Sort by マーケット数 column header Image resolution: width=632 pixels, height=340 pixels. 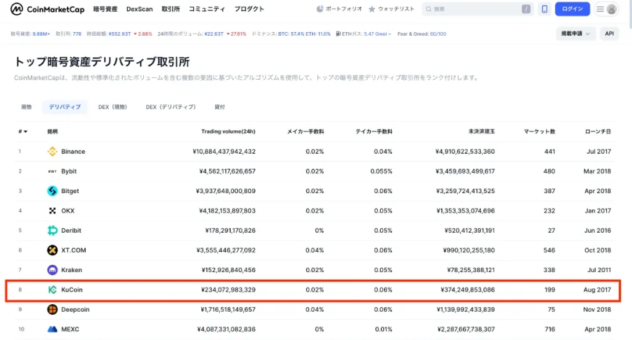point(539,131)
